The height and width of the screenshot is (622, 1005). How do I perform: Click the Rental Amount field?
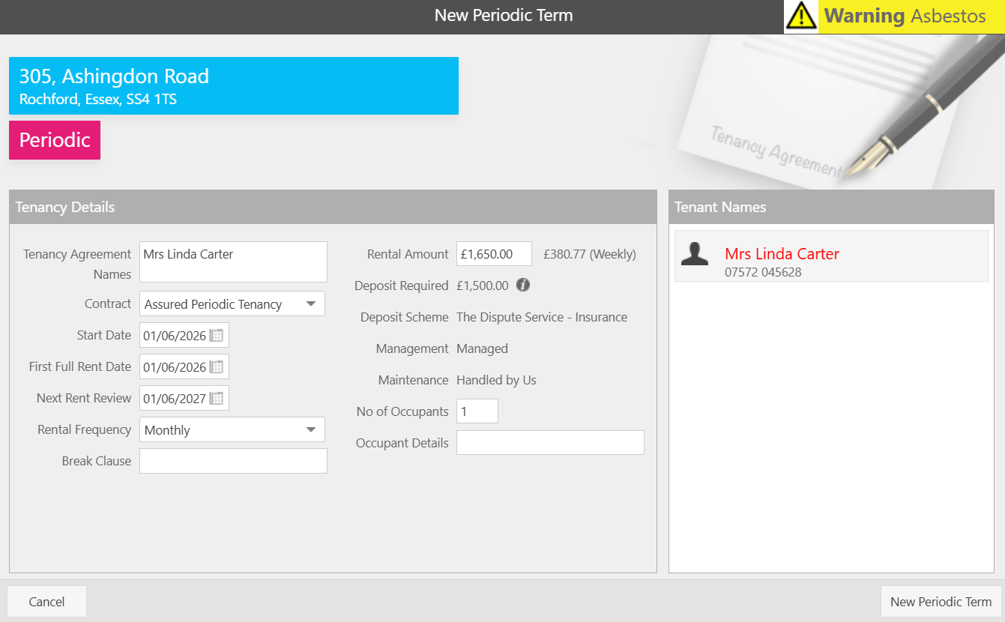494,254
